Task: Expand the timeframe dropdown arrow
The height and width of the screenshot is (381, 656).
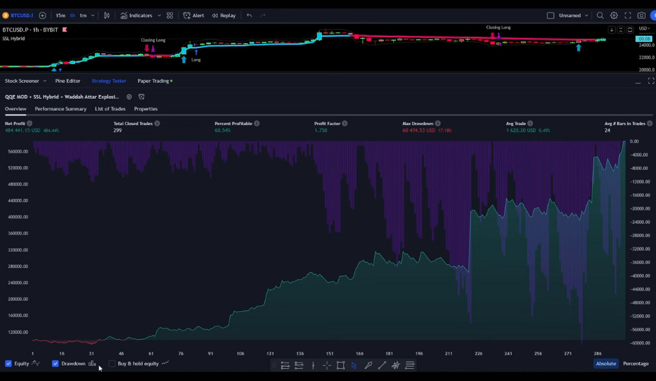Action: [92, 15]
